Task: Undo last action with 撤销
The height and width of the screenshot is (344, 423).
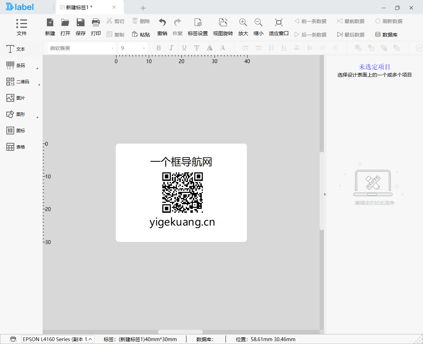Action: click(162, 27)
